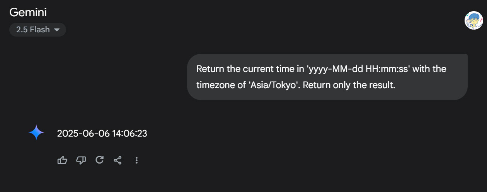This screenshot has height=192, width=487.
Task: Share the response via share icon
Action: coord(118,160)
